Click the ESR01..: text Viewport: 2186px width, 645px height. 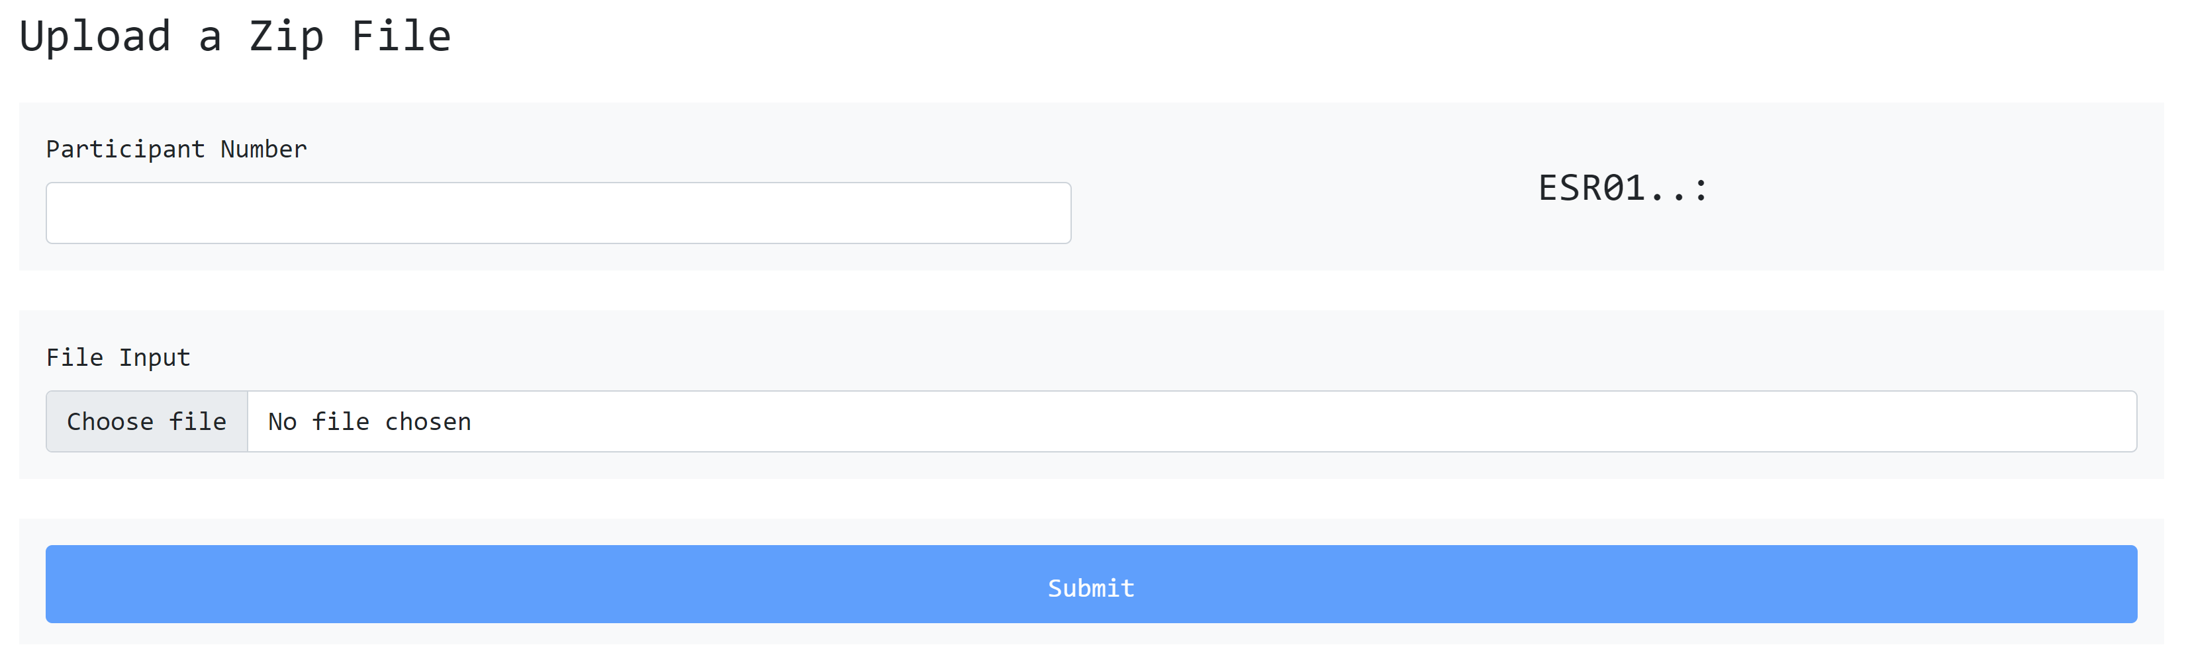1623,188
